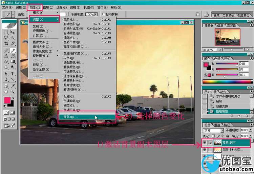Select the Crop tool in toolbox

point(6,43)
